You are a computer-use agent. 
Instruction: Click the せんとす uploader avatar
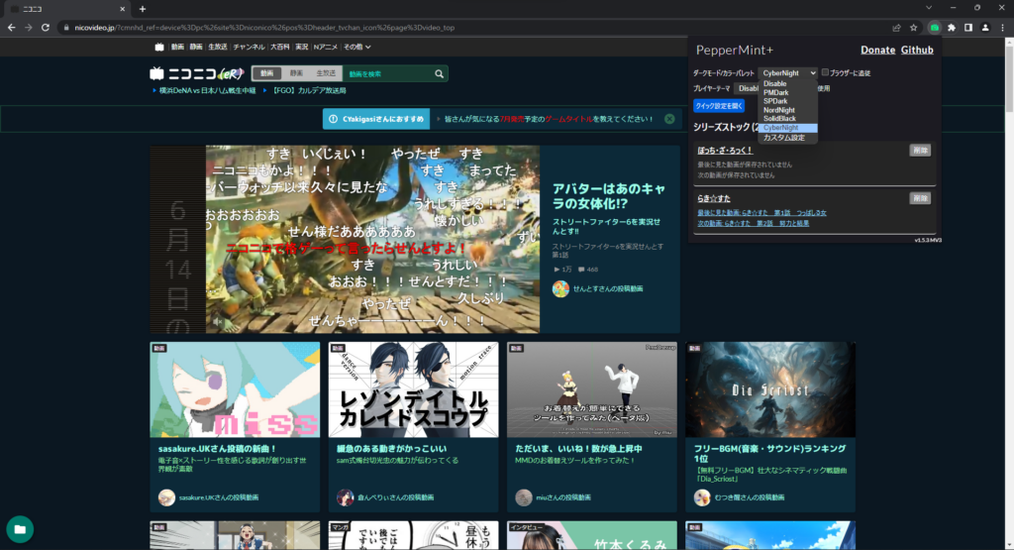click(560, 288)
